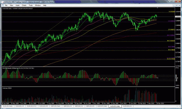Open the Charts menu

pyautogui.click(x=24, y=5)
